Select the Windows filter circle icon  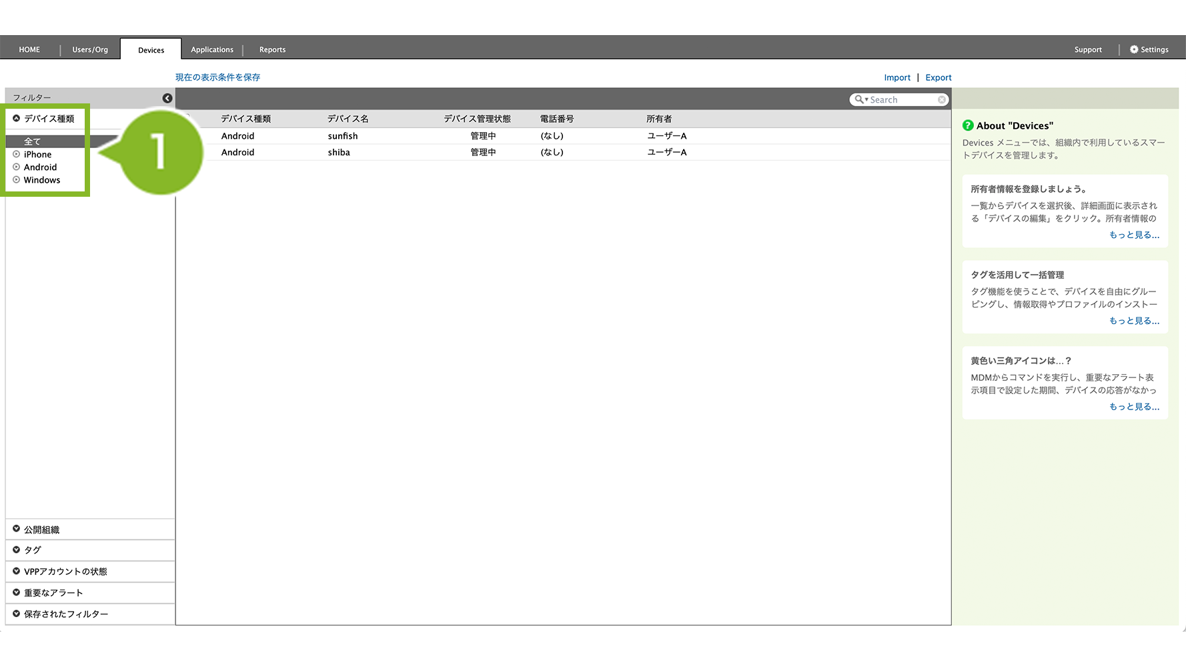point(17,179)
